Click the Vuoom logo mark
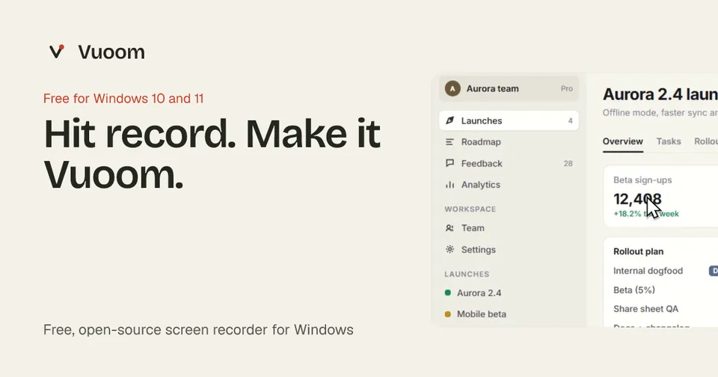The image size is (718, 377). [56, 52]
